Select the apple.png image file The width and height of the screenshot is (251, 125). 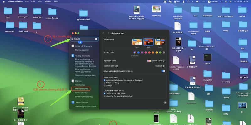click(156, 9)
